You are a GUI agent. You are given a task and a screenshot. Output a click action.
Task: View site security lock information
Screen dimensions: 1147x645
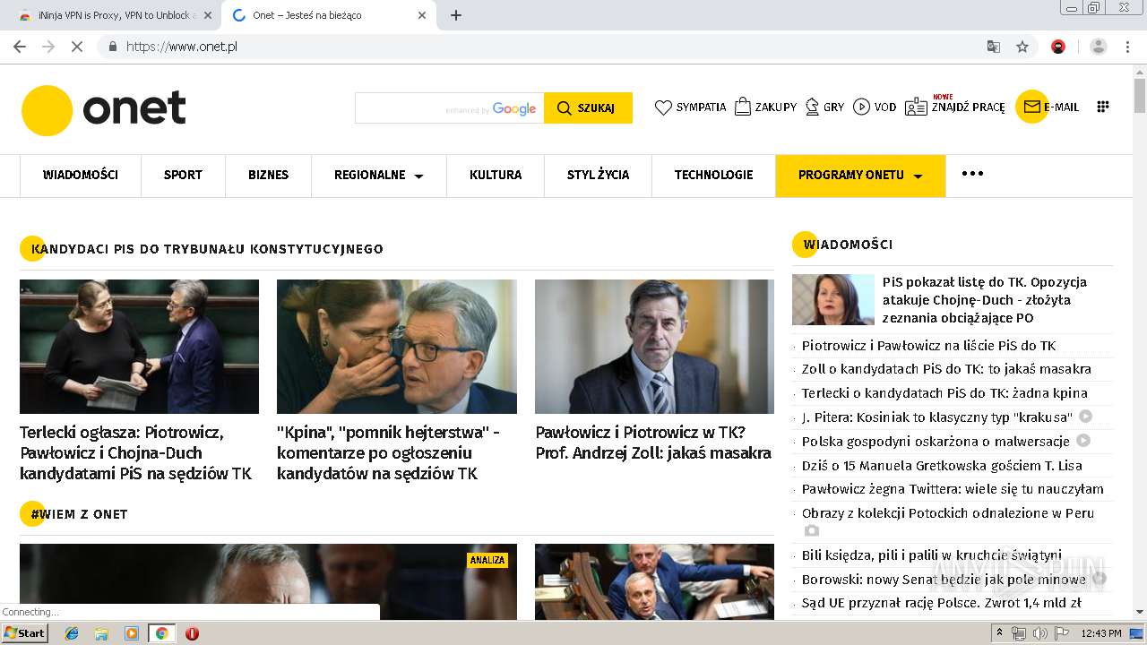click(113, 47)
